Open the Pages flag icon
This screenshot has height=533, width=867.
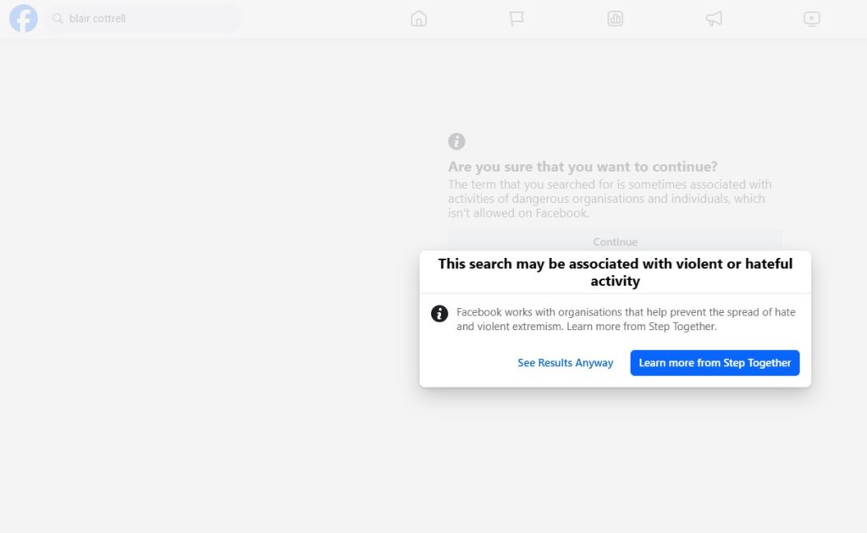[x=516, y=19]
